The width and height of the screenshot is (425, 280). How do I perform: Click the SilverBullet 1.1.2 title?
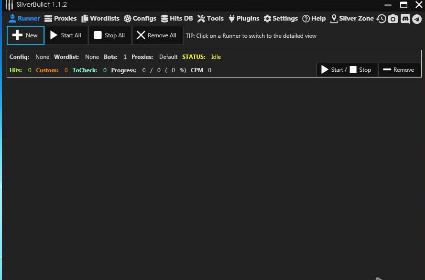coord(42,5)
